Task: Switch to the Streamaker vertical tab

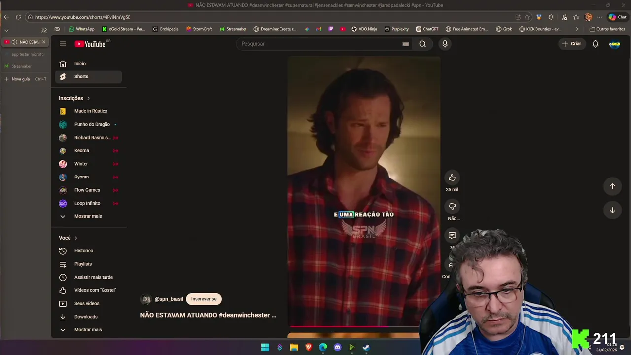Action: 25,66
